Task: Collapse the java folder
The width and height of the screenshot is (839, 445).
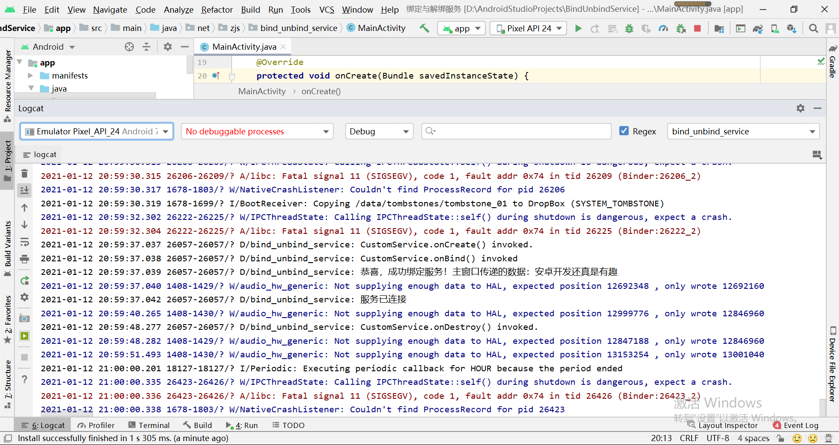Action: pyautogui.click(x=31, y=88)
